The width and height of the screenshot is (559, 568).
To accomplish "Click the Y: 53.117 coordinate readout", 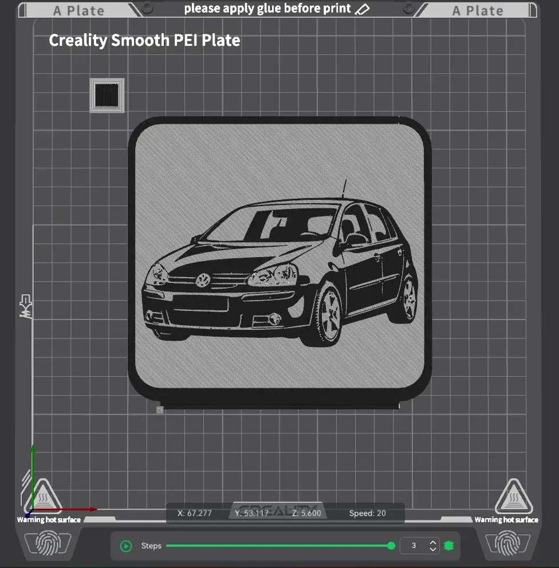I will (x=251, y=513).
